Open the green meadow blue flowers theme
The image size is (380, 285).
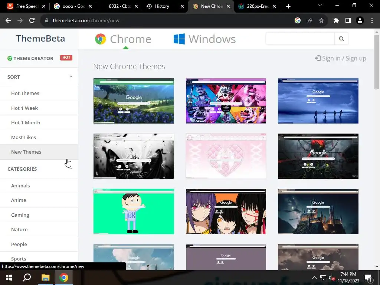[134, 101]
